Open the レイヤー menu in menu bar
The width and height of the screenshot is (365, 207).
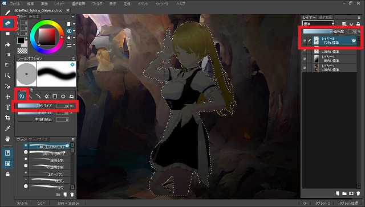tap(59, 4)
